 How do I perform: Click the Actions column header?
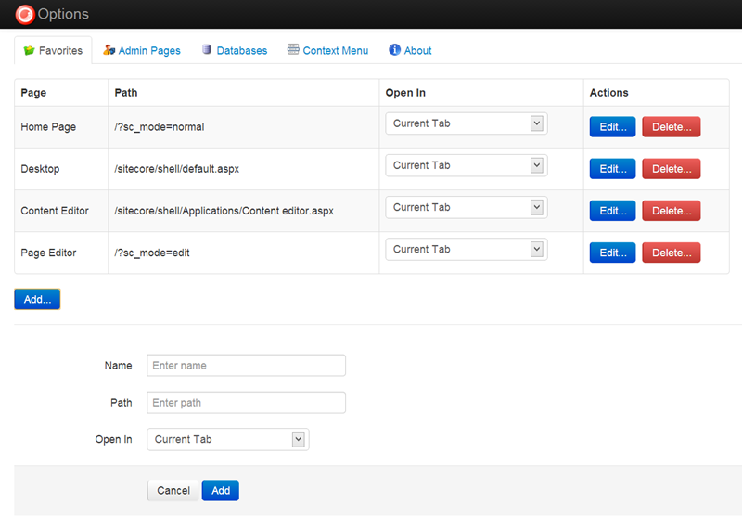(x=608, y=93)
